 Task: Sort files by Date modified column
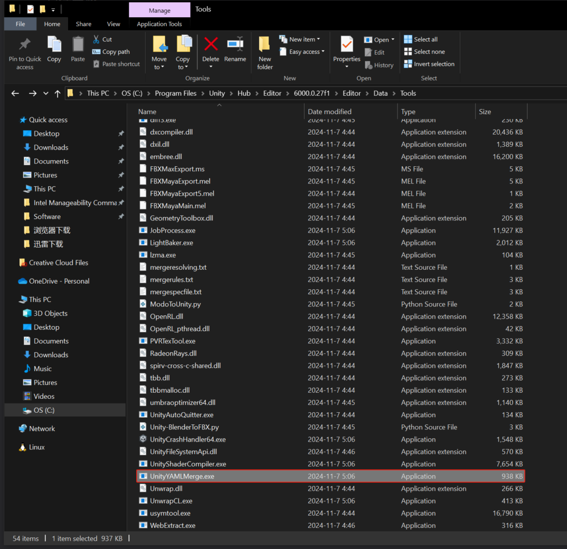329,111
